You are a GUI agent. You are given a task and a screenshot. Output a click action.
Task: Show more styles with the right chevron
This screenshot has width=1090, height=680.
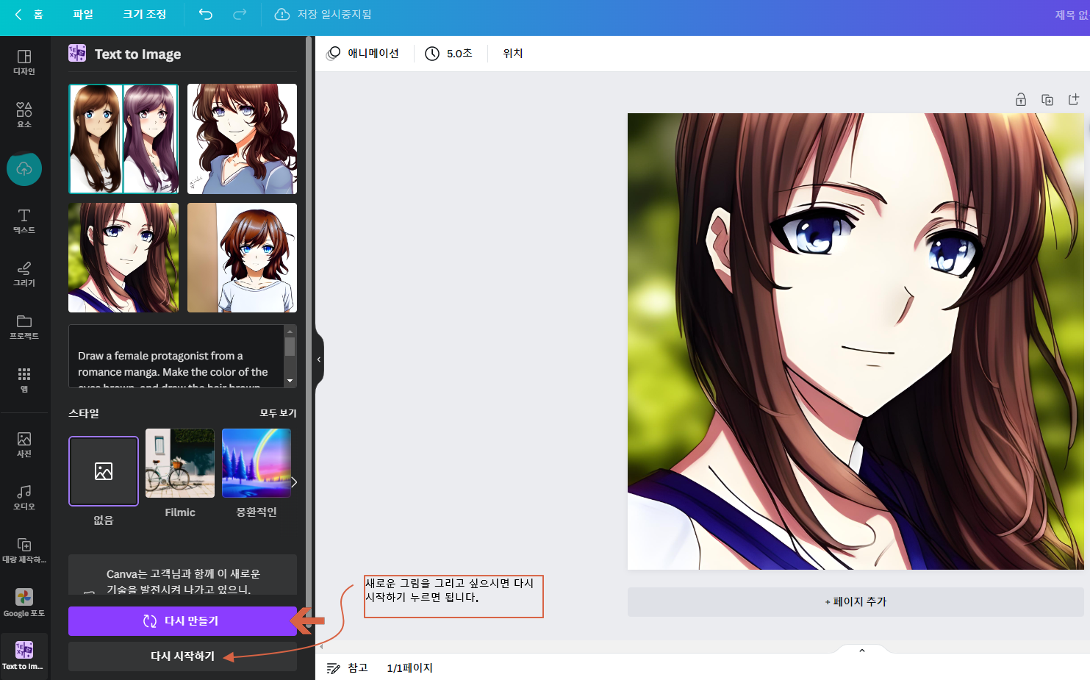point(294,482)
